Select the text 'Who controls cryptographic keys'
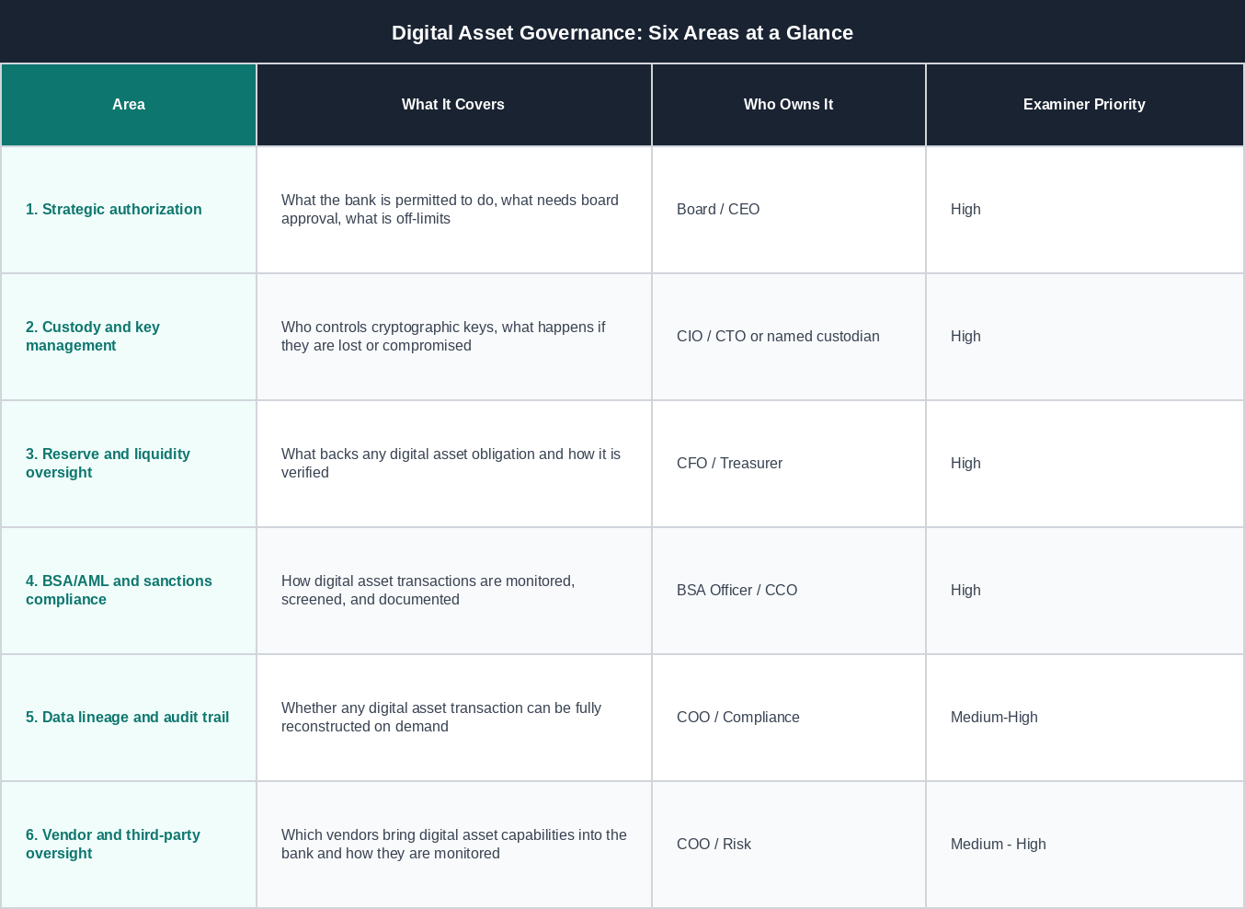Screen dimensions: 1245x909 coord(387,328)
